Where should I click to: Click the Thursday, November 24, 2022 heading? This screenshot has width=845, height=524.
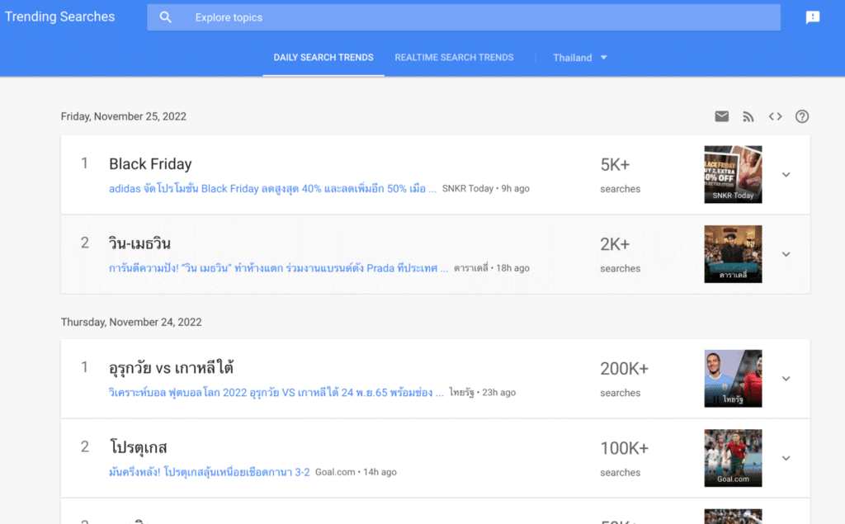[x=131, y=322]
